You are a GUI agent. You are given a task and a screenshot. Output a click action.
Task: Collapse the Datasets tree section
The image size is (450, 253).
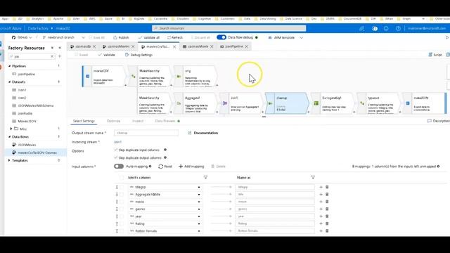(9, 82)
